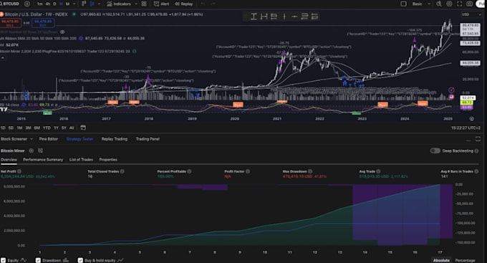Select the 4h timeframe
487x263 pixels.
(48, 4)
